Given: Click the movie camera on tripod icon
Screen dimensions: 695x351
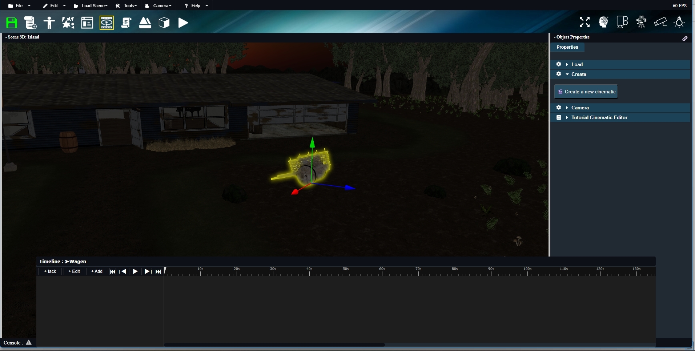Looking at the screenshot, I should coord(641,22).
